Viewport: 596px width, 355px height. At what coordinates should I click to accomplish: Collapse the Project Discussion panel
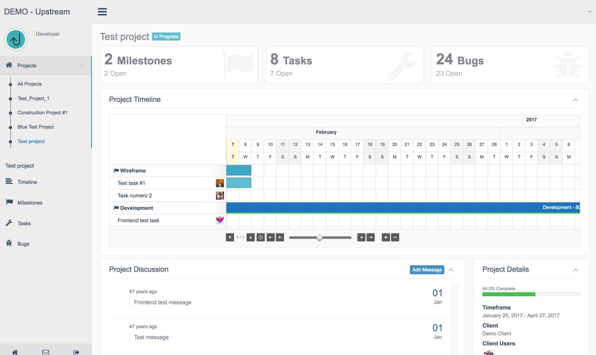pyautogui.click(x=451, y=270)
